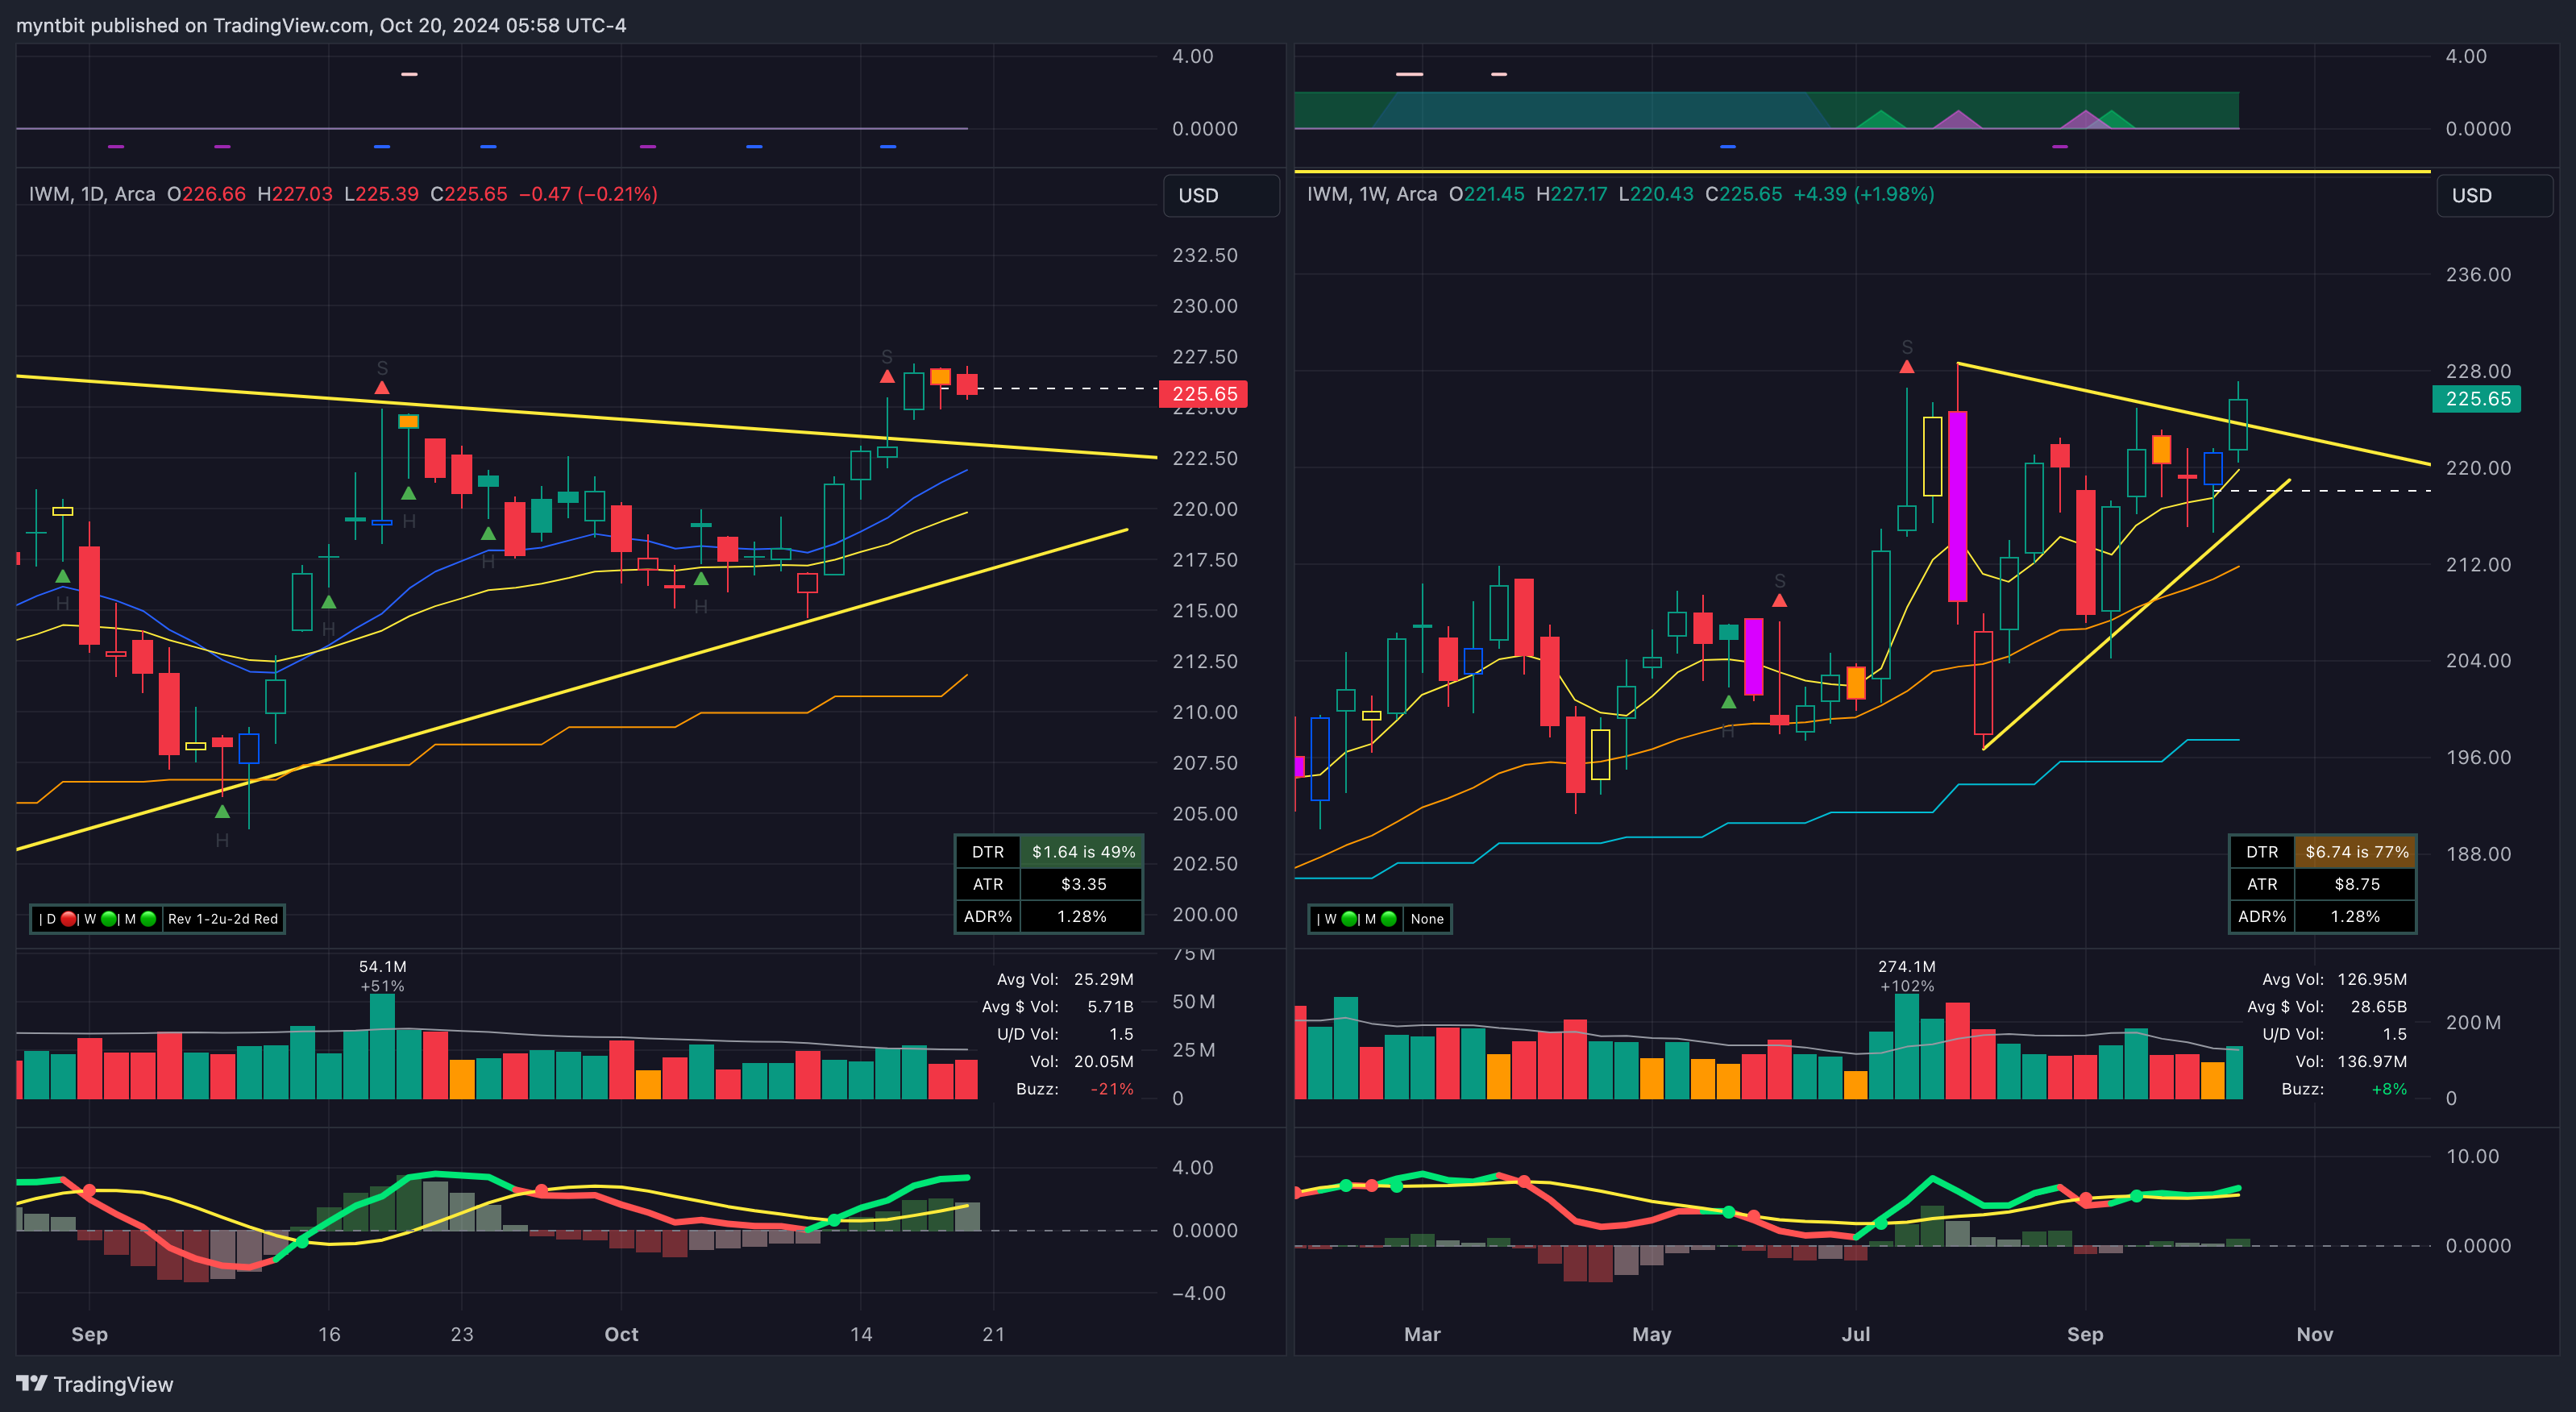The width and height of the screenshot is (2576, 1412).
Task: Click the $6.74 is 77% DTR cell
Action: (2356, 852)
